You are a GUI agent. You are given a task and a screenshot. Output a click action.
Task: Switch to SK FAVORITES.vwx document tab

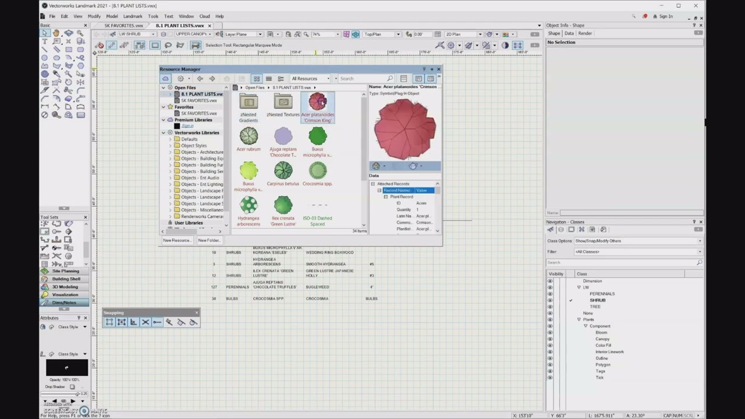coord(123,26)
